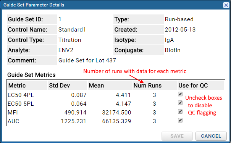Select the MFI metric name
Screen dimensions: 231x143
(x=13, y=113)
